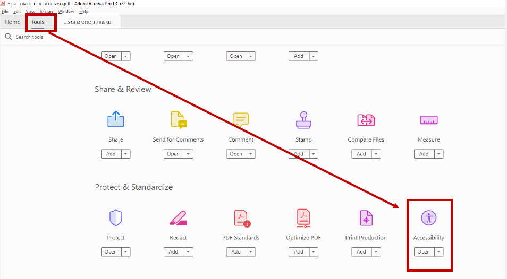Expand dropdown arrow under Comment
507x279 pixels.
click(251, 154)
